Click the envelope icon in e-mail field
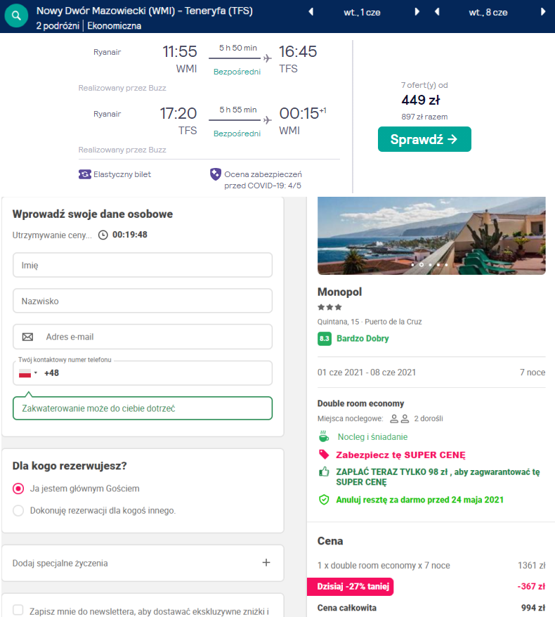Image resolution: width=555 pixels, height=617 pixels. click(x=27, y=337)
